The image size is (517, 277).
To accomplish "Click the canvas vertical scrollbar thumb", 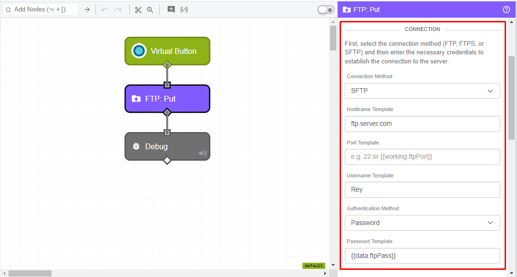I will [x=333, y=38].
